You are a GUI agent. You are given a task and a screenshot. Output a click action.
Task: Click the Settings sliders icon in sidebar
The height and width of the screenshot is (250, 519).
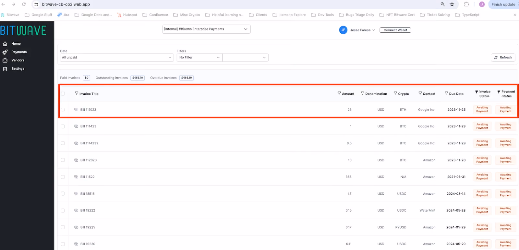pos(5,69)
